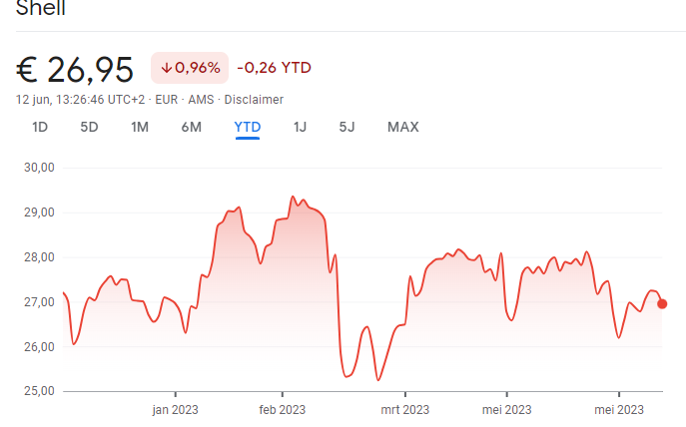Click the jan 2023 axis label
The image size is (686, 427).
tap(175, 409)
